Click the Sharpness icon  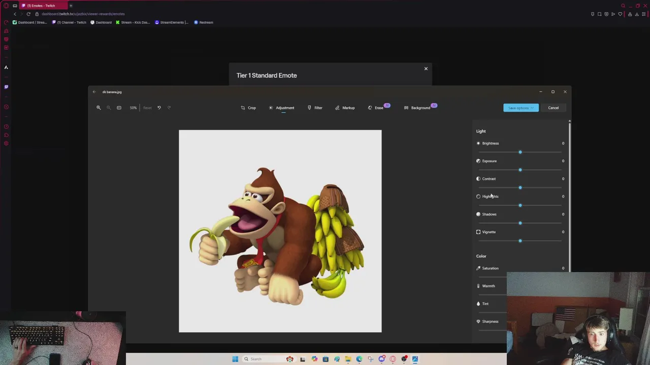click(x=478, y=321)
